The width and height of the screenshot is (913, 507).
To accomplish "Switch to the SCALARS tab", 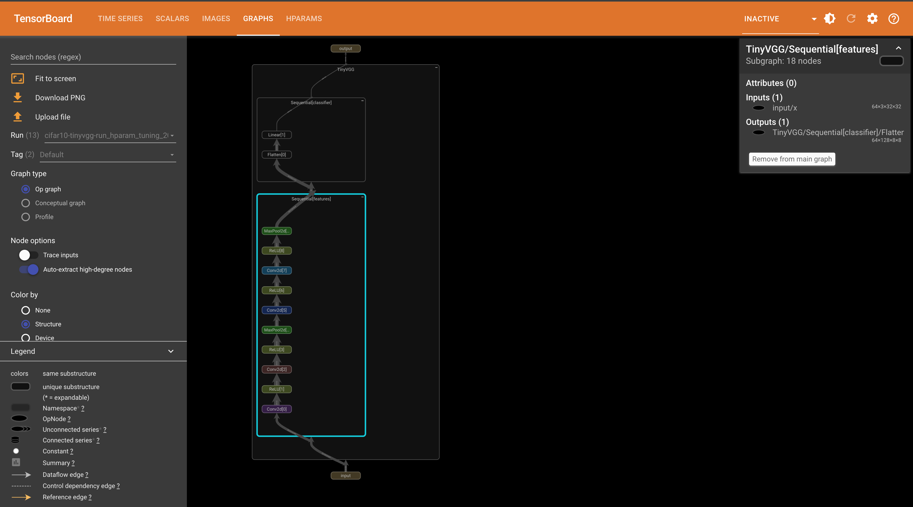I will [172, 18].
